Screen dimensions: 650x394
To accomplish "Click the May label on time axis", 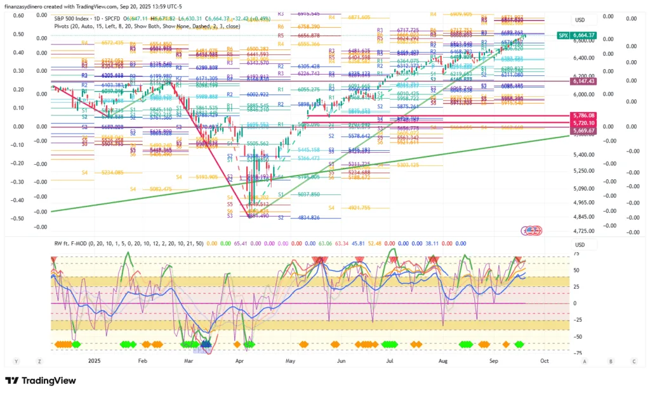I will (x=290, y=361).
